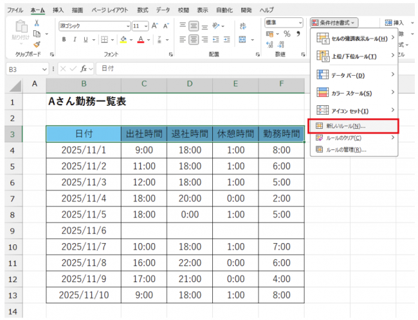Screen dimensions: 418x320
Task: Click the format painter brush icon
Action: (36, 45)
